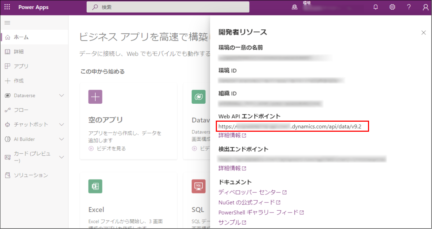
Task: Click the カード (プレビュー) sidebar icon
Action: (8, 157)
